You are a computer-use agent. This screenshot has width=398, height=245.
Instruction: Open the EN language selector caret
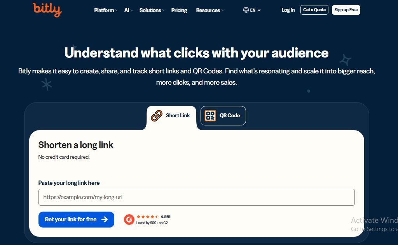[259, 10]
